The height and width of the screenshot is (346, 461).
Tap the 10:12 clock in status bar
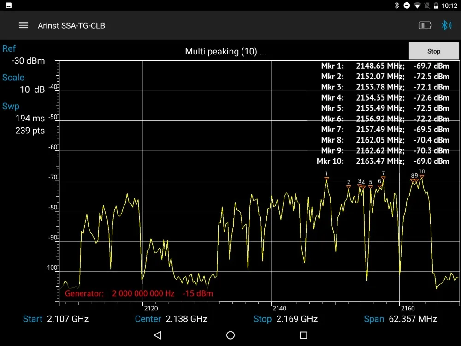coord(449,6)
